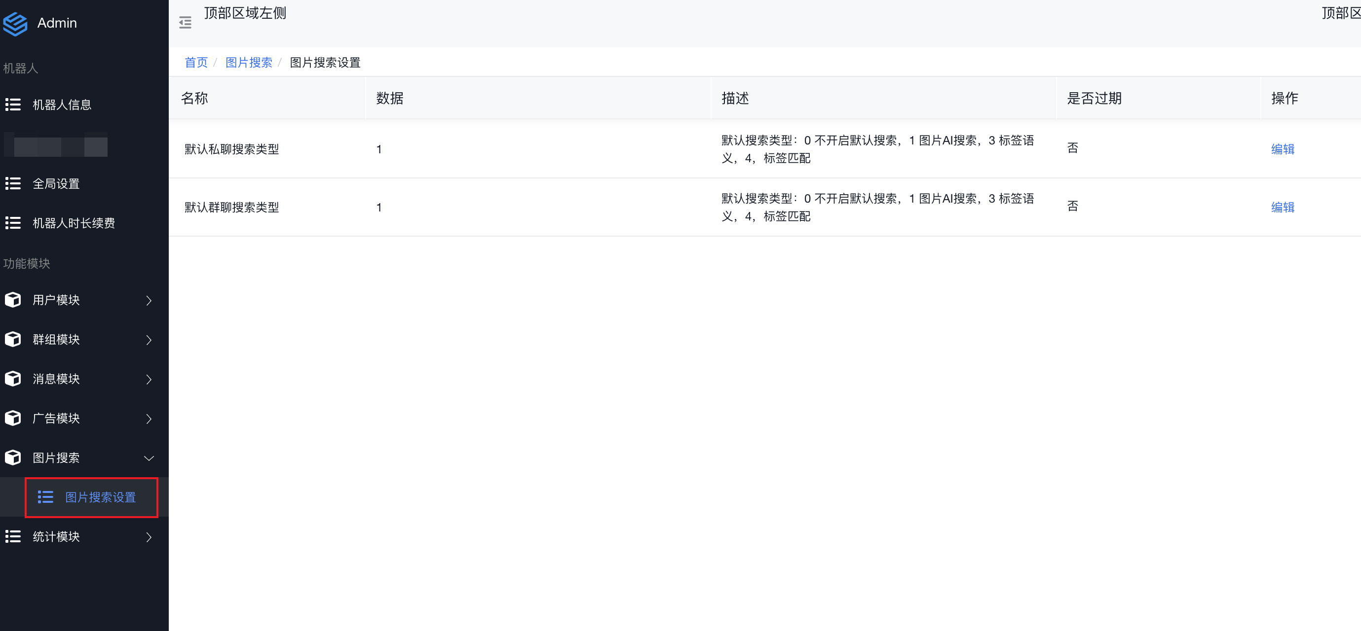The image size is (1361, 631).
Task: Edit the 默认群聊搜索类型 row
Action: [x=1282, y=207]
